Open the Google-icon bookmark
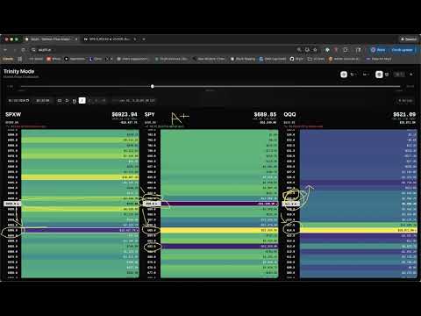 (273, 59)
